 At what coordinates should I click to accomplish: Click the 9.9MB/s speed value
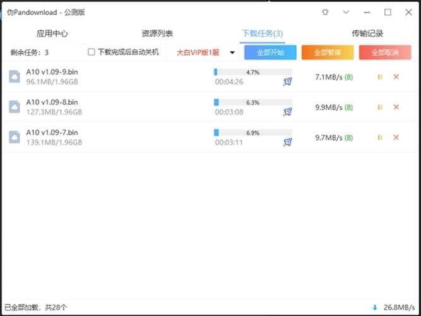(329, 107)
